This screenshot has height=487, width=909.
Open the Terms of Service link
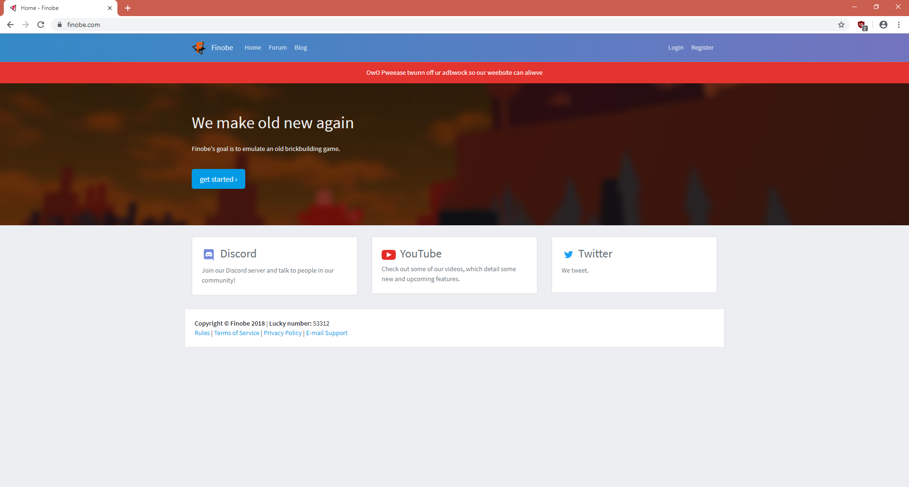(x=236, y=333)
